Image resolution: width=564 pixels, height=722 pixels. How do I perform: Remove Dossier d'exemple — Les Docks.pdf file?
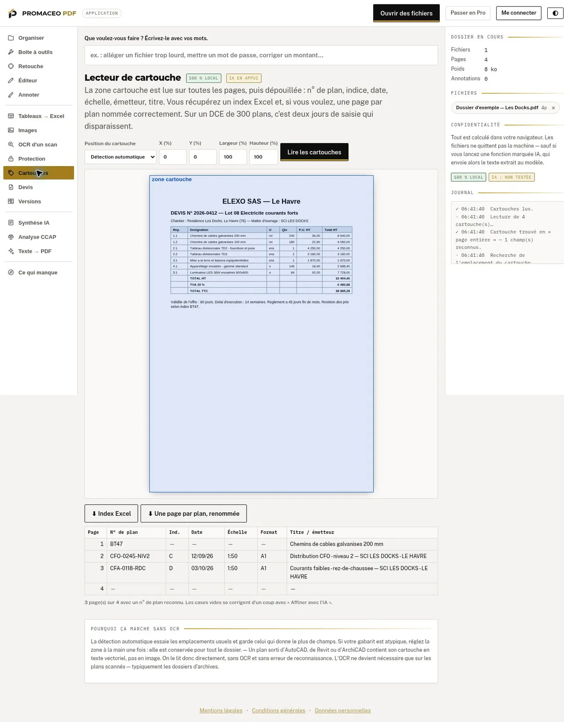point(553,108)
